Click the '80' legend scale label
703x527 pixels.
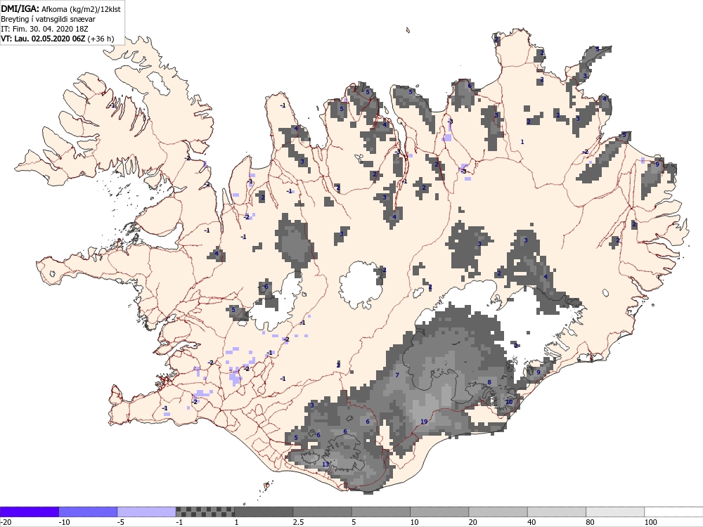pyautogui.click(x=591, y=522)
